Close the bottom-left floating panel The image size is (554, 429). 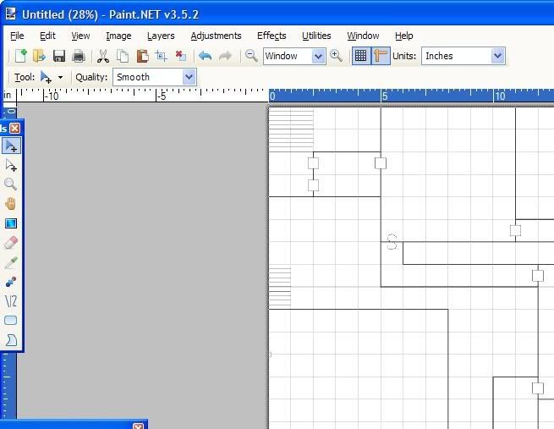pos(139,426)
